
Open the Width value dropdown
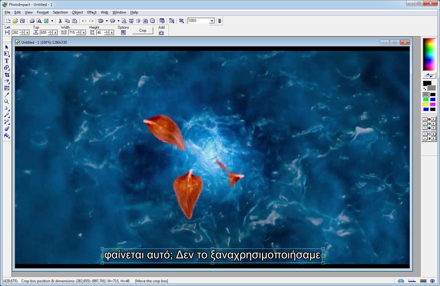pyautogui.click(x=84, y=33)
